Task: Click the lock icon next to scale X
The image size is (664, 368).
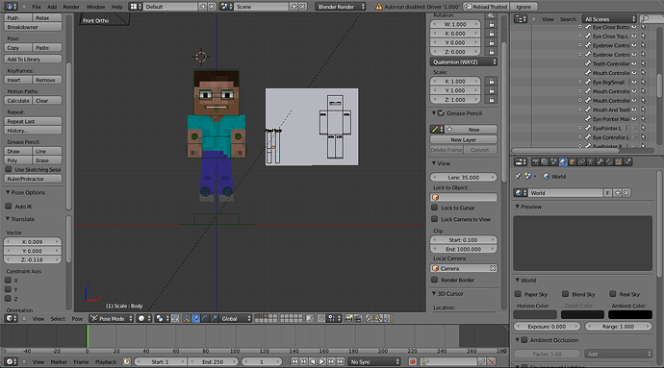Action: point(492,82)
